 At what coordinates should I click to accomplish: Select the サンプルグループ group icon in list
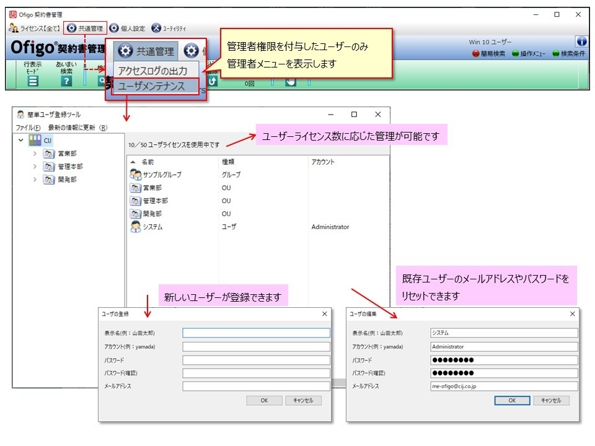(136, 175)
